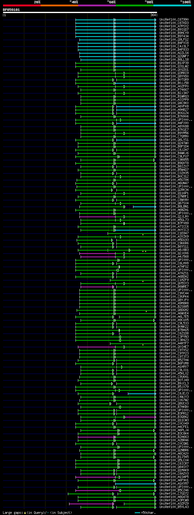Select hit label UniRef100_B8LBN1
The height and width of the screenshot is (515, 194).
[174, 206]
